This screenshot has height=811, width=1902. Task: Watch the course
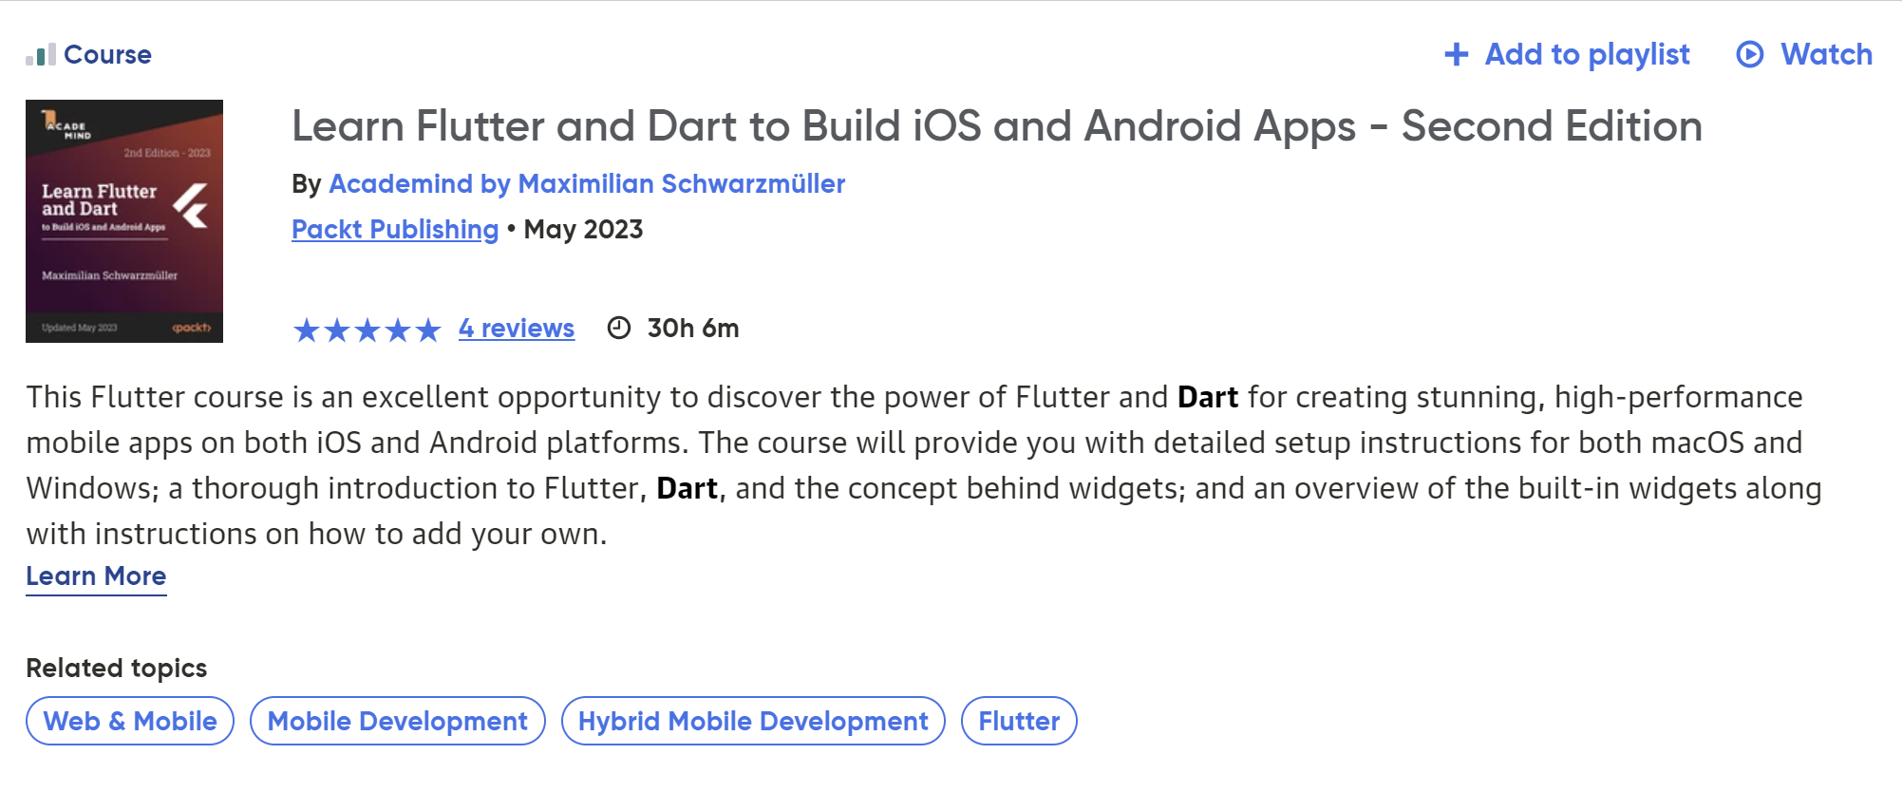pos(1804,55)
